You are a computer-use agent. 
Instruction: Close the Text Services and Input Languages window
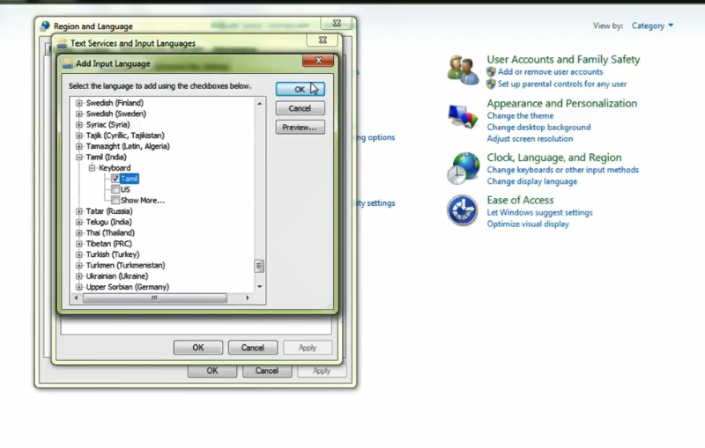(x=323, y=40)
